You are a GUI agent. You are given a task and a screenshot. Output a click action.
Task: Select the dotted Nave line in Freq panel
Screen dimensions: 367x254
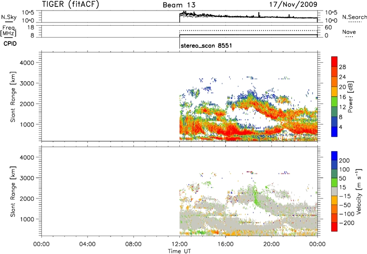click(x=248, y=31)
